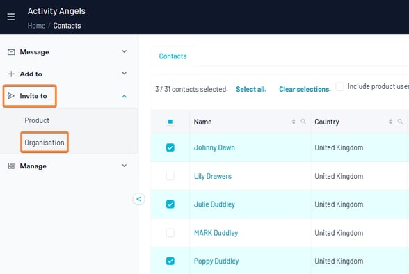Choose Product under Invite to
This screenshot has height=274, width=409.
coord(37,120)
